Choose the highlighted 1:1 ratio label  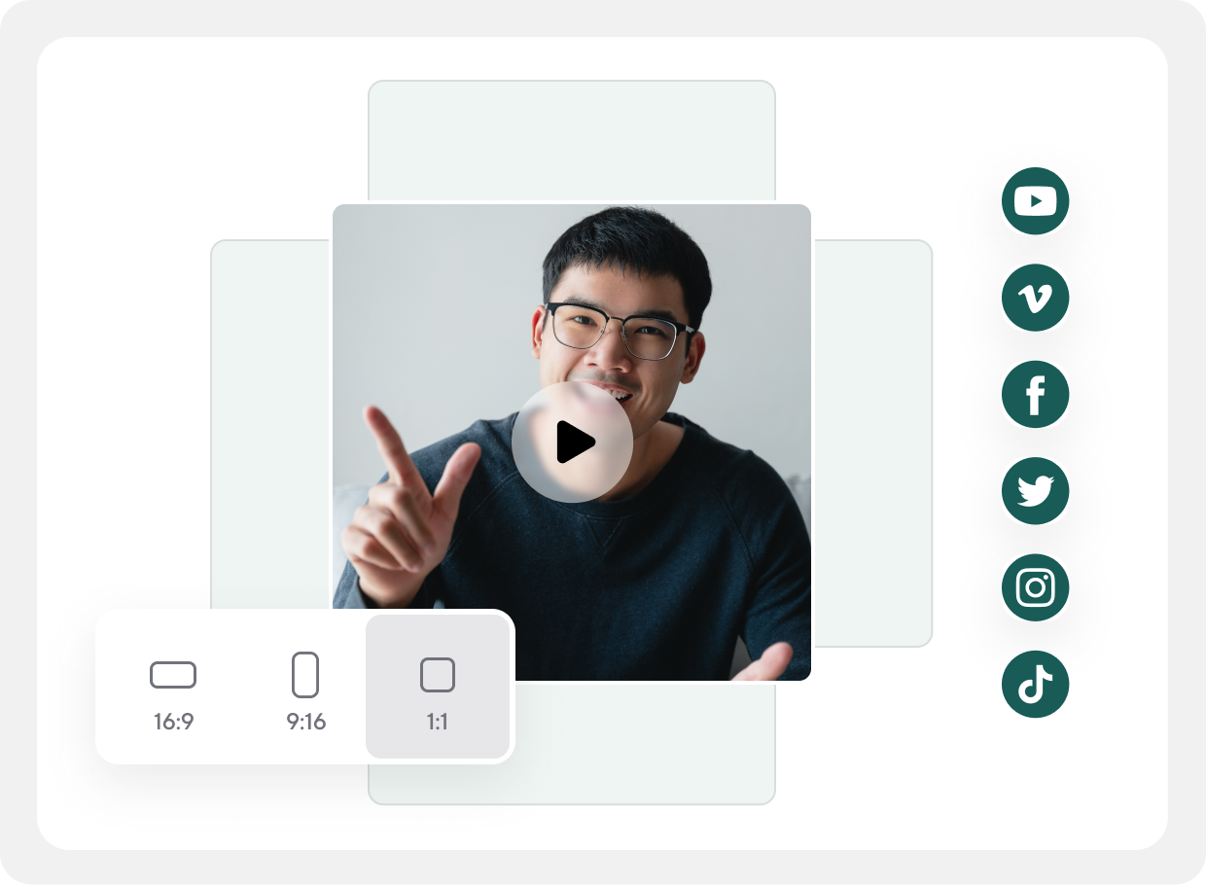pos(438,723)
